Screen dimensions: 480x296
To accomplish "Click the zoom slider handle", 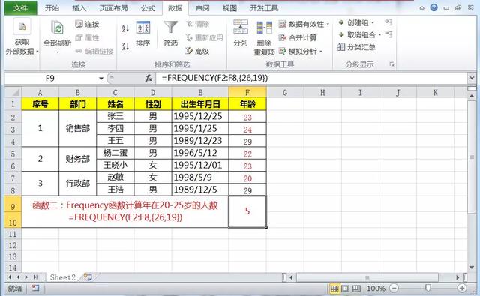I will [428, 288].
